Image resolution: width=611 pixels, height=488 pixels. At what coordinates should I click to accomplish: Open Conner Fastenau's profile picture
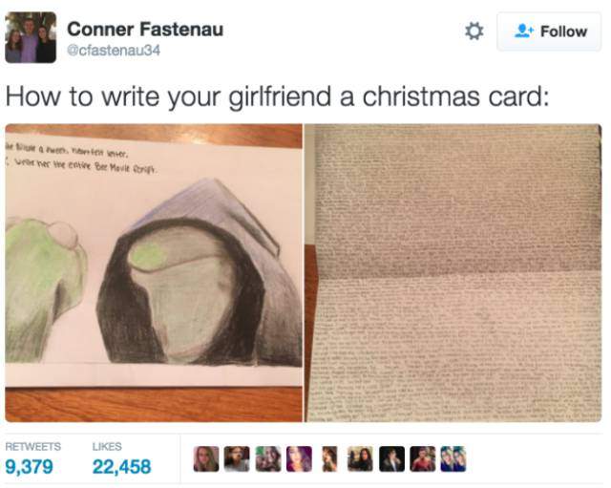pyautogui.click(x=31, y=37)
